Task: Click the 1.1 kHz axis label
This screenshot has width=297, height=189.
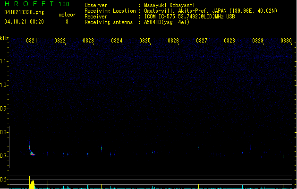Action: 4,61
